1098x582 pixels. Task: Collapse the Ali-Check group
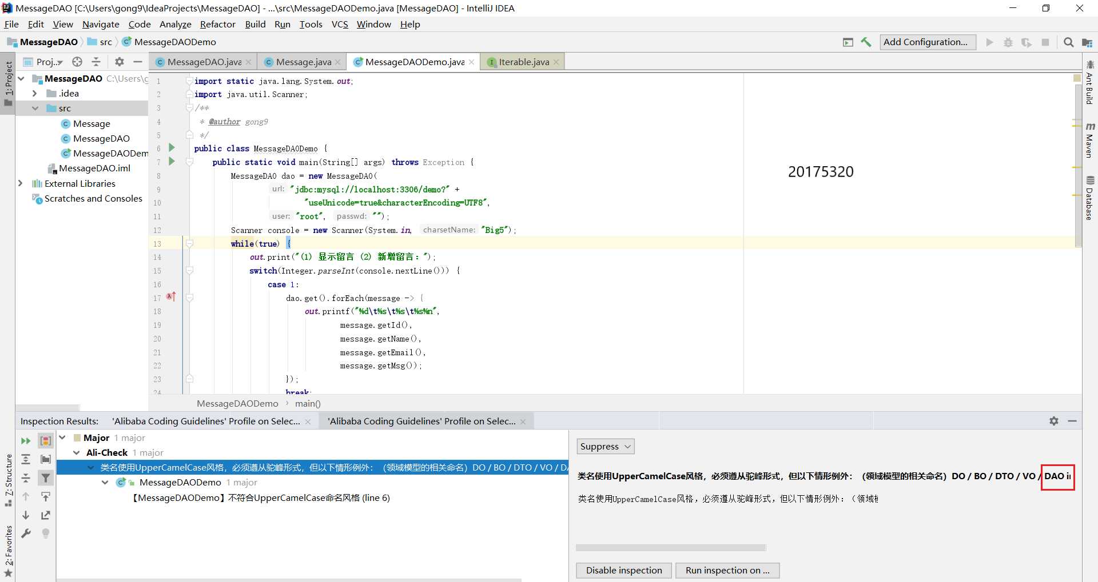77,452
